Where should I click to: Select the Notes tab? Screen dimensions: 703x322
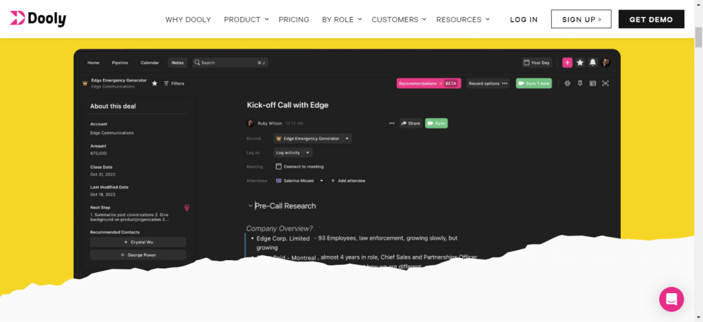pos(178,62)
